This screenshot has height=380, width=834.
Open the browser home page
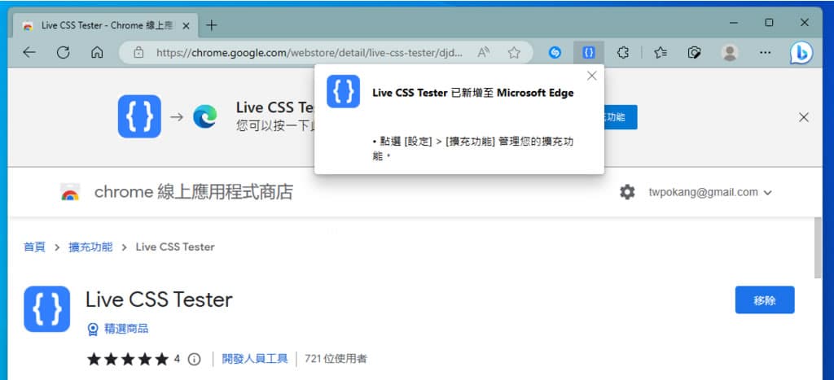[97, 53]
